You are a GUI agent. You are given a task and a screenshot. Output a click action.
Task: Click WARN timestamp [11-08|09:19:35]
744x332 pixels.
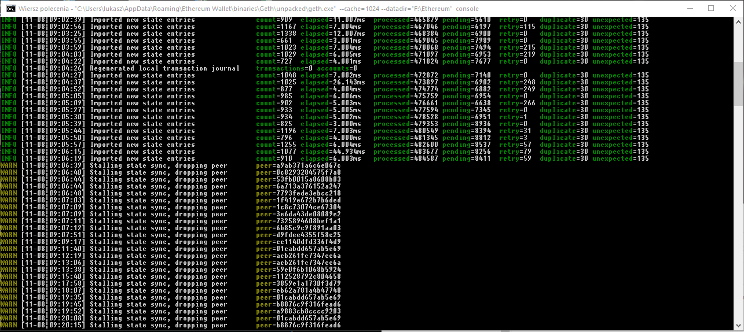(53, 297)
